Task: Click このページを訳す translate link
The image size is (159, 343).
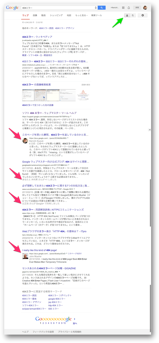Action: (75, 254)
